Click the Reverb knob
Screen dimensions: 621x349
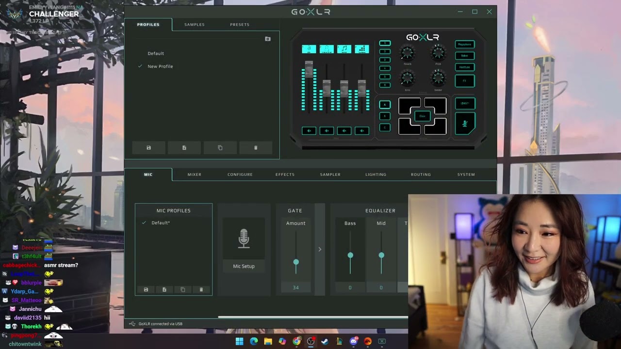(408, 53)
